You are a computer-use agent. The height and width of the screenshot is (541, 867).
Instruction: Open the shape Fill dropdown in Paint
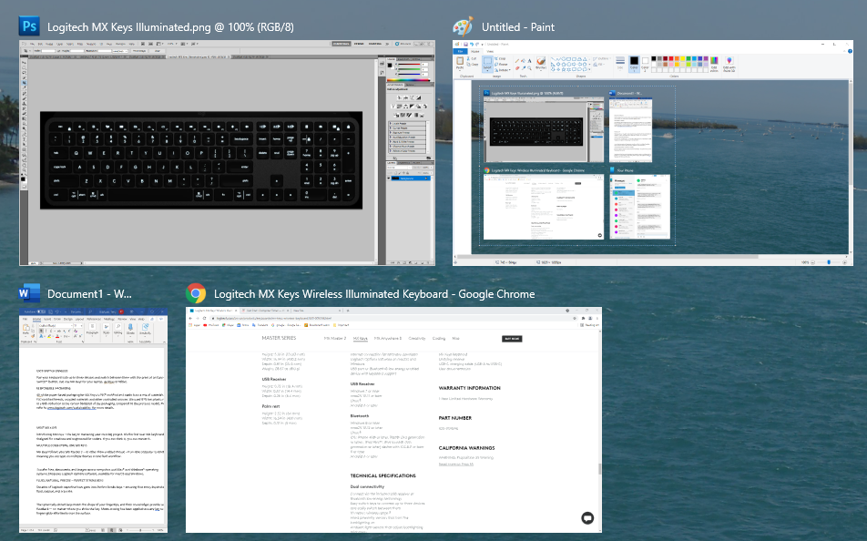tap(597, 64)
